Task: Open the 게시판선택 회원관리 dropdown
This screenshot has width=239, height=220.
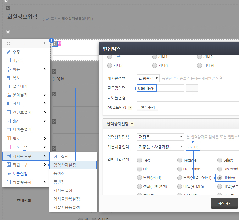Action: [148, 78]
